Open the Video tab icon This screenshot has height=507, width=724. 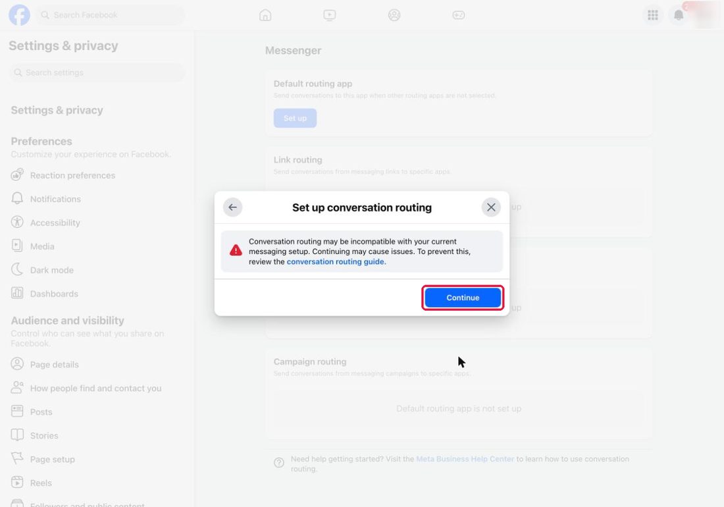pyautogui.click(x=330, y=15)
